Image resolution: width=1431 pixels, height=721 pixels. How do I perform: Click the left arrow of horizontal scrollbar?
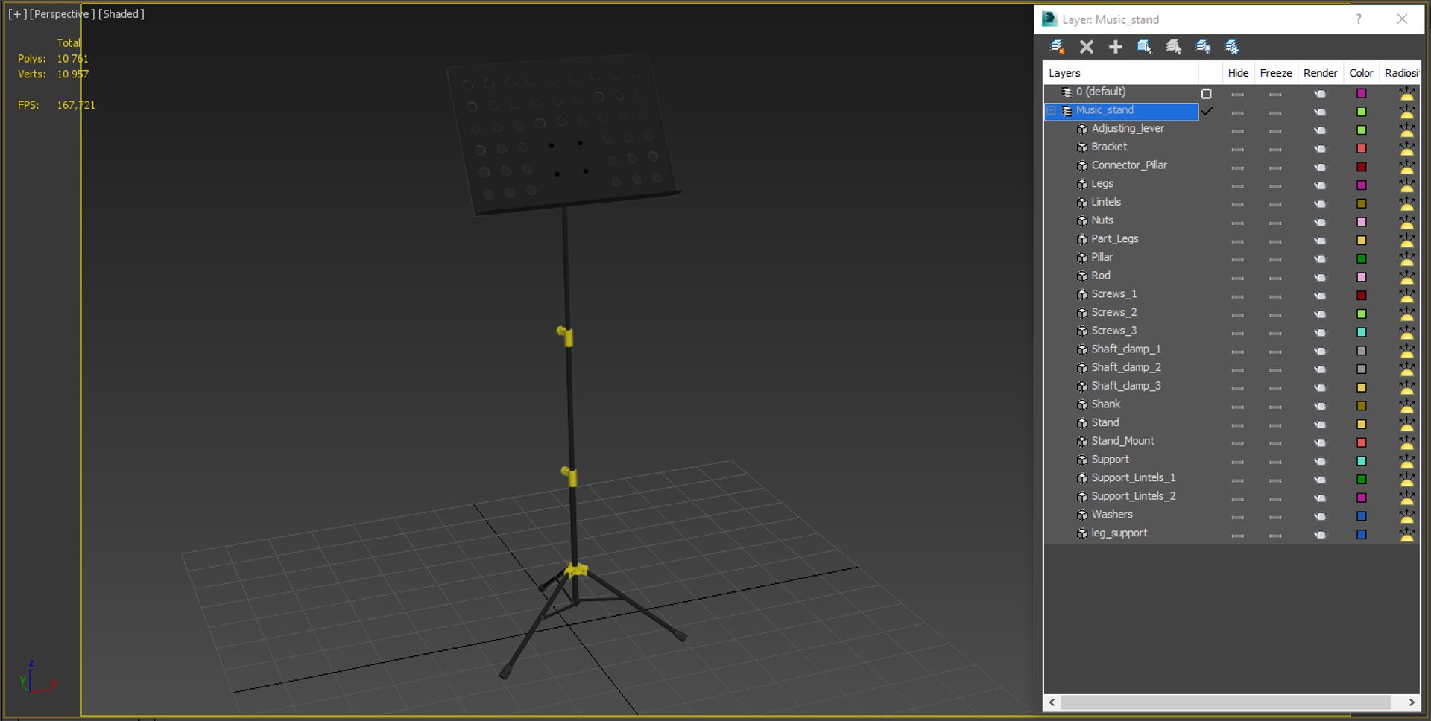coord(1052,702)
